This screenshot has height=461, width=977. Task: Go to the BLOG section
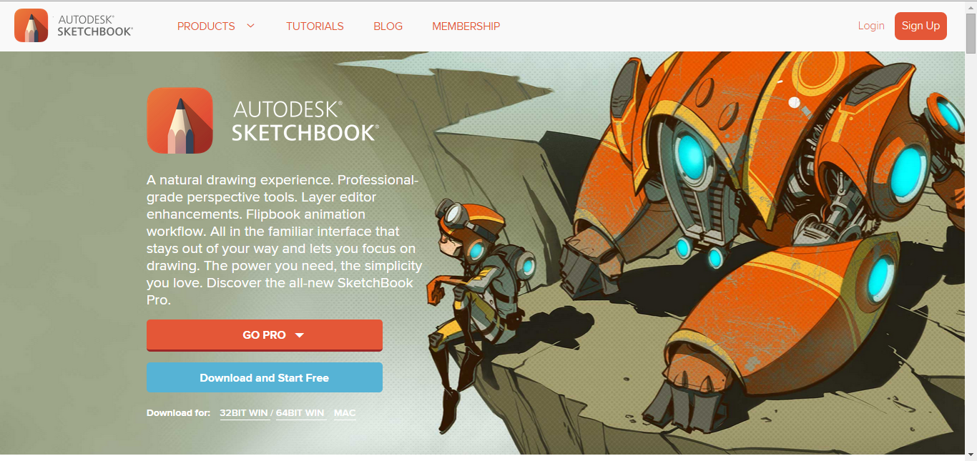pos(388,26)
